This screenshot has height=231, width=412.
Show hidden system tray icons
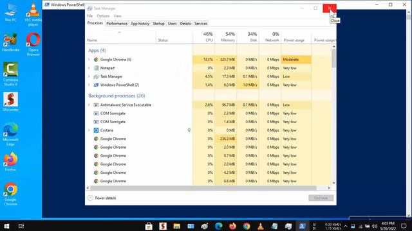tap(346, 227)
